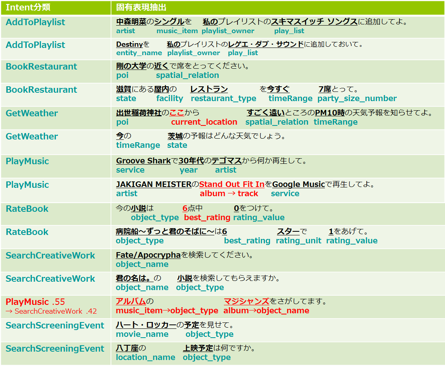Viewport: 445px width, 366px height.
Task: Click the entity 'レゲエ・ダブ・サウンド'
Action: 266,44
